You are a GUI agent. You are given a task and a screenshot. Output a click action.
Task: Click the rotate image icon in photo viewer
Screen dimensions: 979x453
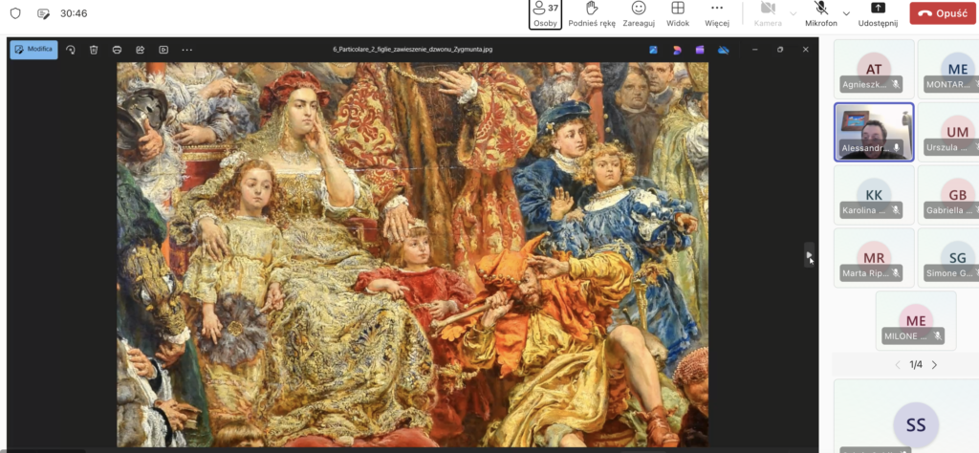71,50
